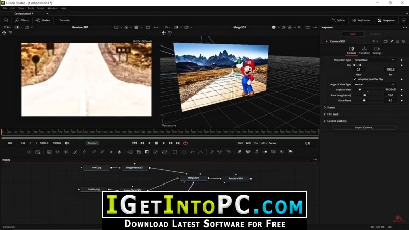Expand the Film Back section

point(331,114)
